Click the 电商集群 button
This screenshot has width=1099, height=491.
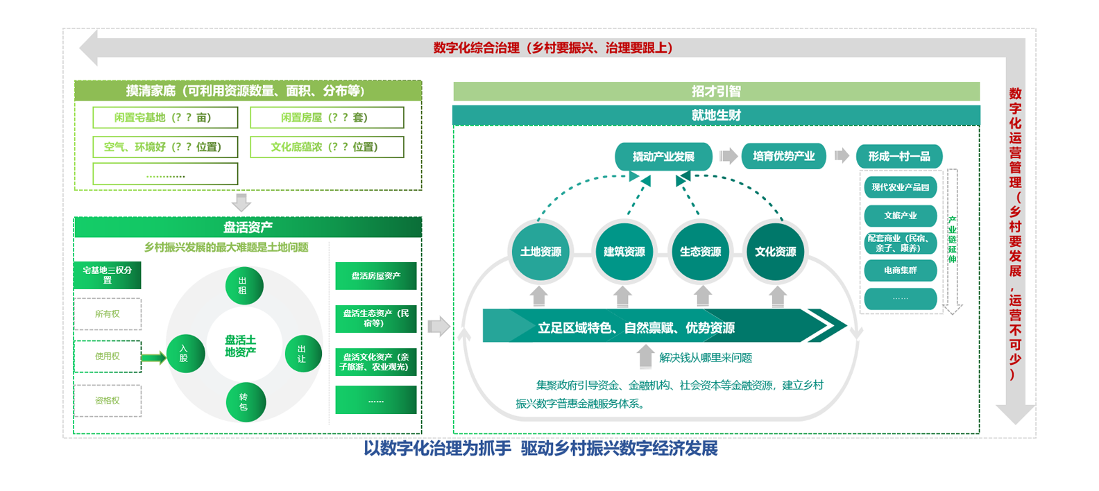[x=900, y=270]
